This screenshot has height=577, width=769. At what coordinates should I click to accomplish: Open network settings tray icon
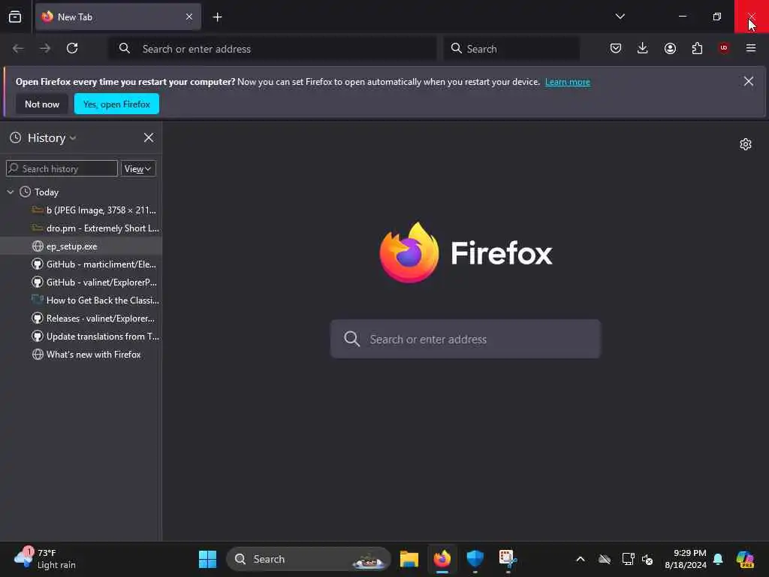point(629,559)
